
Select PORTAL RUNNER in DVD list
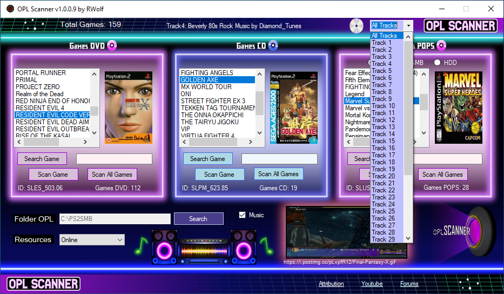(x=52, y=73)
